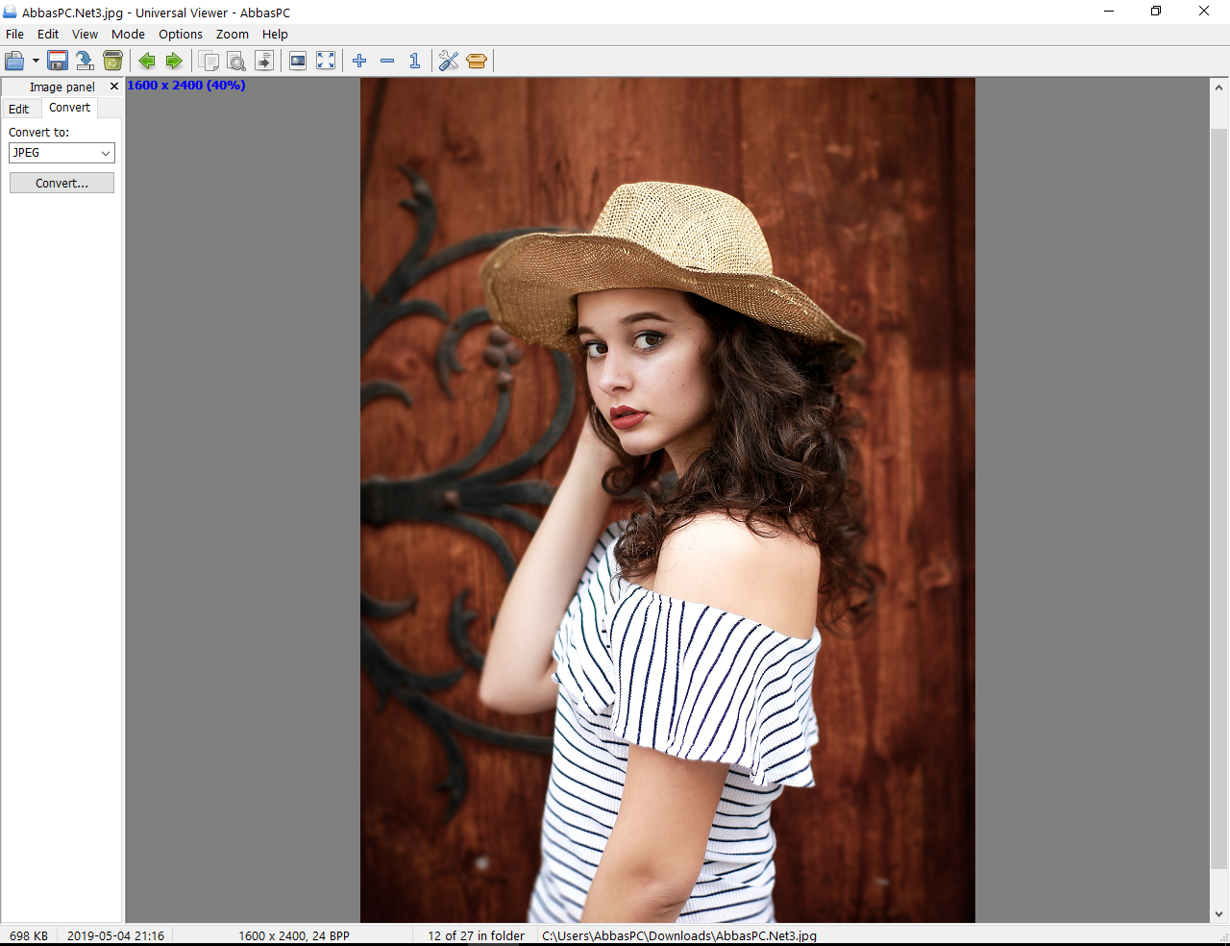Zoom out with the minus icon

pyautogui.click(x=387, y=61)
